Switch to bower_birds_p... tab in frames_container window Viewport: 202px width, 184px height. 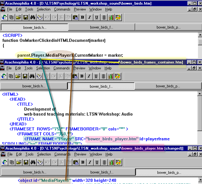168,86
